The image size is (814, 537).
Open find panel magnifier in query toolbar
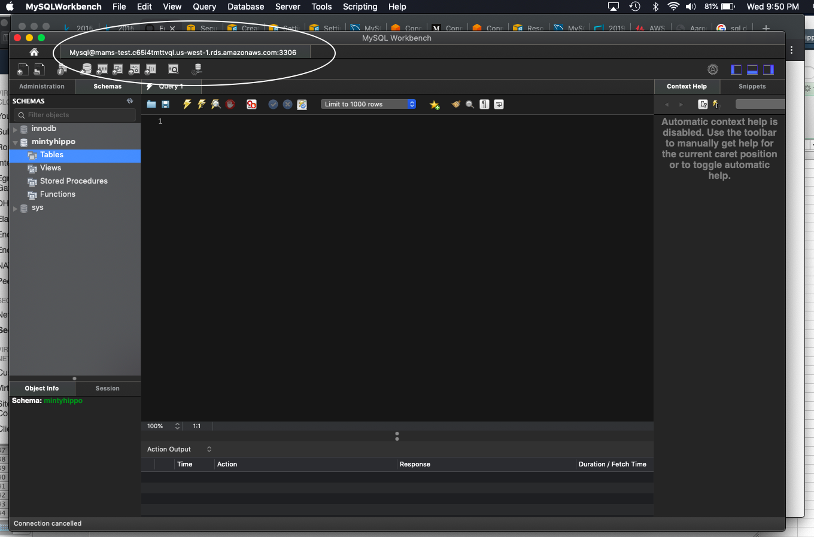[x=470, y=104]
